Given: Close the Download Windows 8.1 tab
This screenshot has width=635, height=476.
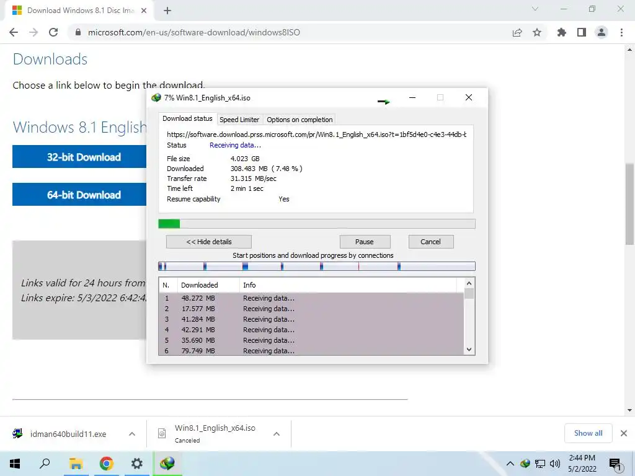Looking at the screenshot, I should coord(144,11).
